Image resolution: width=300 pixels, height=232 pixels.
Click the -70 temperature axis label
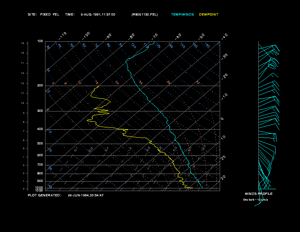click(155, 37)
